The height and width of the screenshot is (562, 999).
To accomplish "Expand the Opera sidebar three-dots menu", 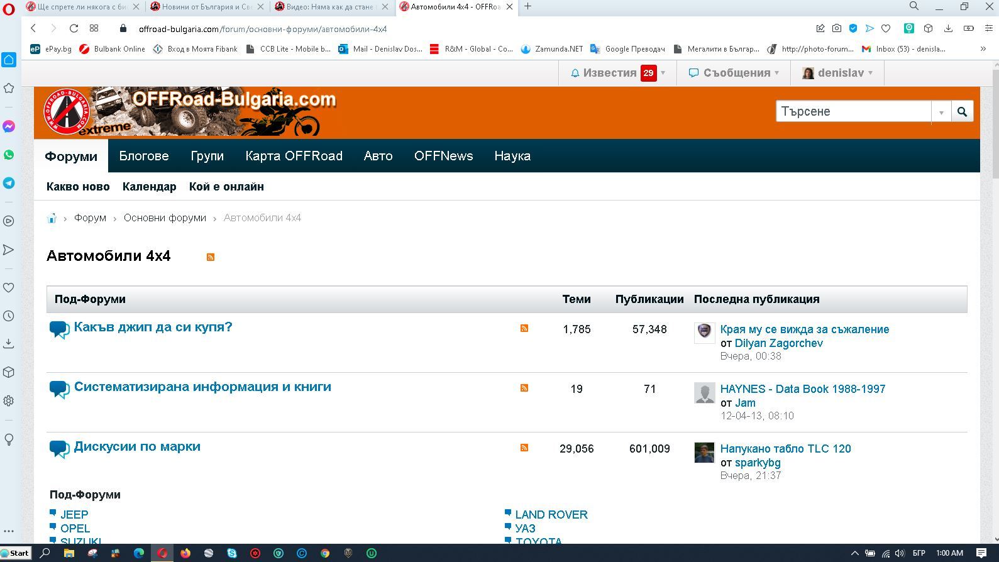I will (9, 531).
